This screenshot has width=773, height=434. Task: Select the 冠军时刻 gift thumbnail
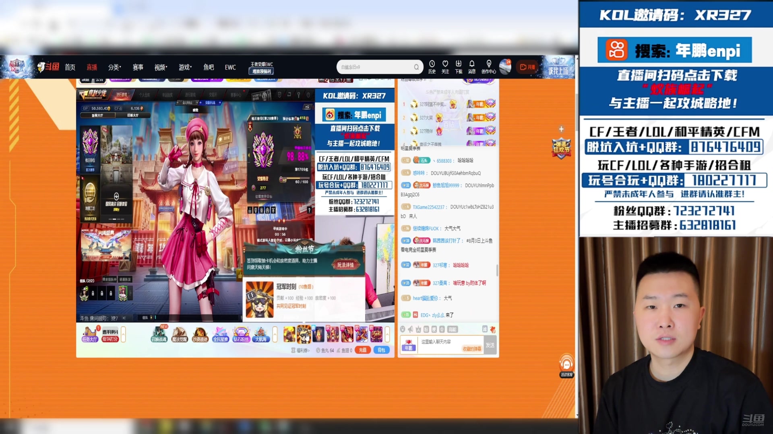(304, 334)
